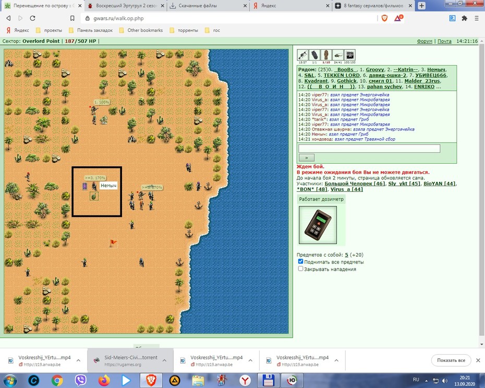This screenshot has height=388, width=485.
Task: Click 'Показать все' downloads button
Action: (451, 360)
